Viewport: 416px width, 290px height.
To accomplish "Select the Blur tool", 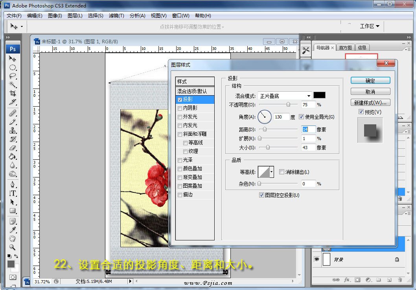I will coord(13,165).
